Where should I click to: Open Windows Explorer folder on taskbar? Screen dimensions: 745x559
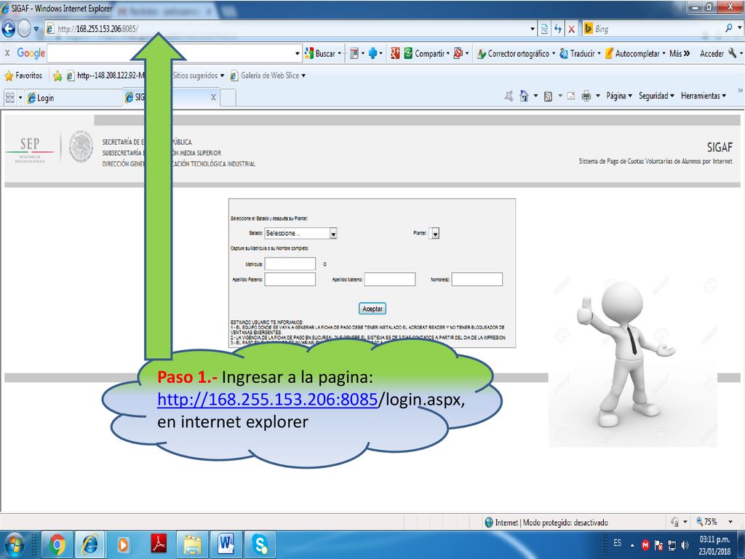pos(192,544)
